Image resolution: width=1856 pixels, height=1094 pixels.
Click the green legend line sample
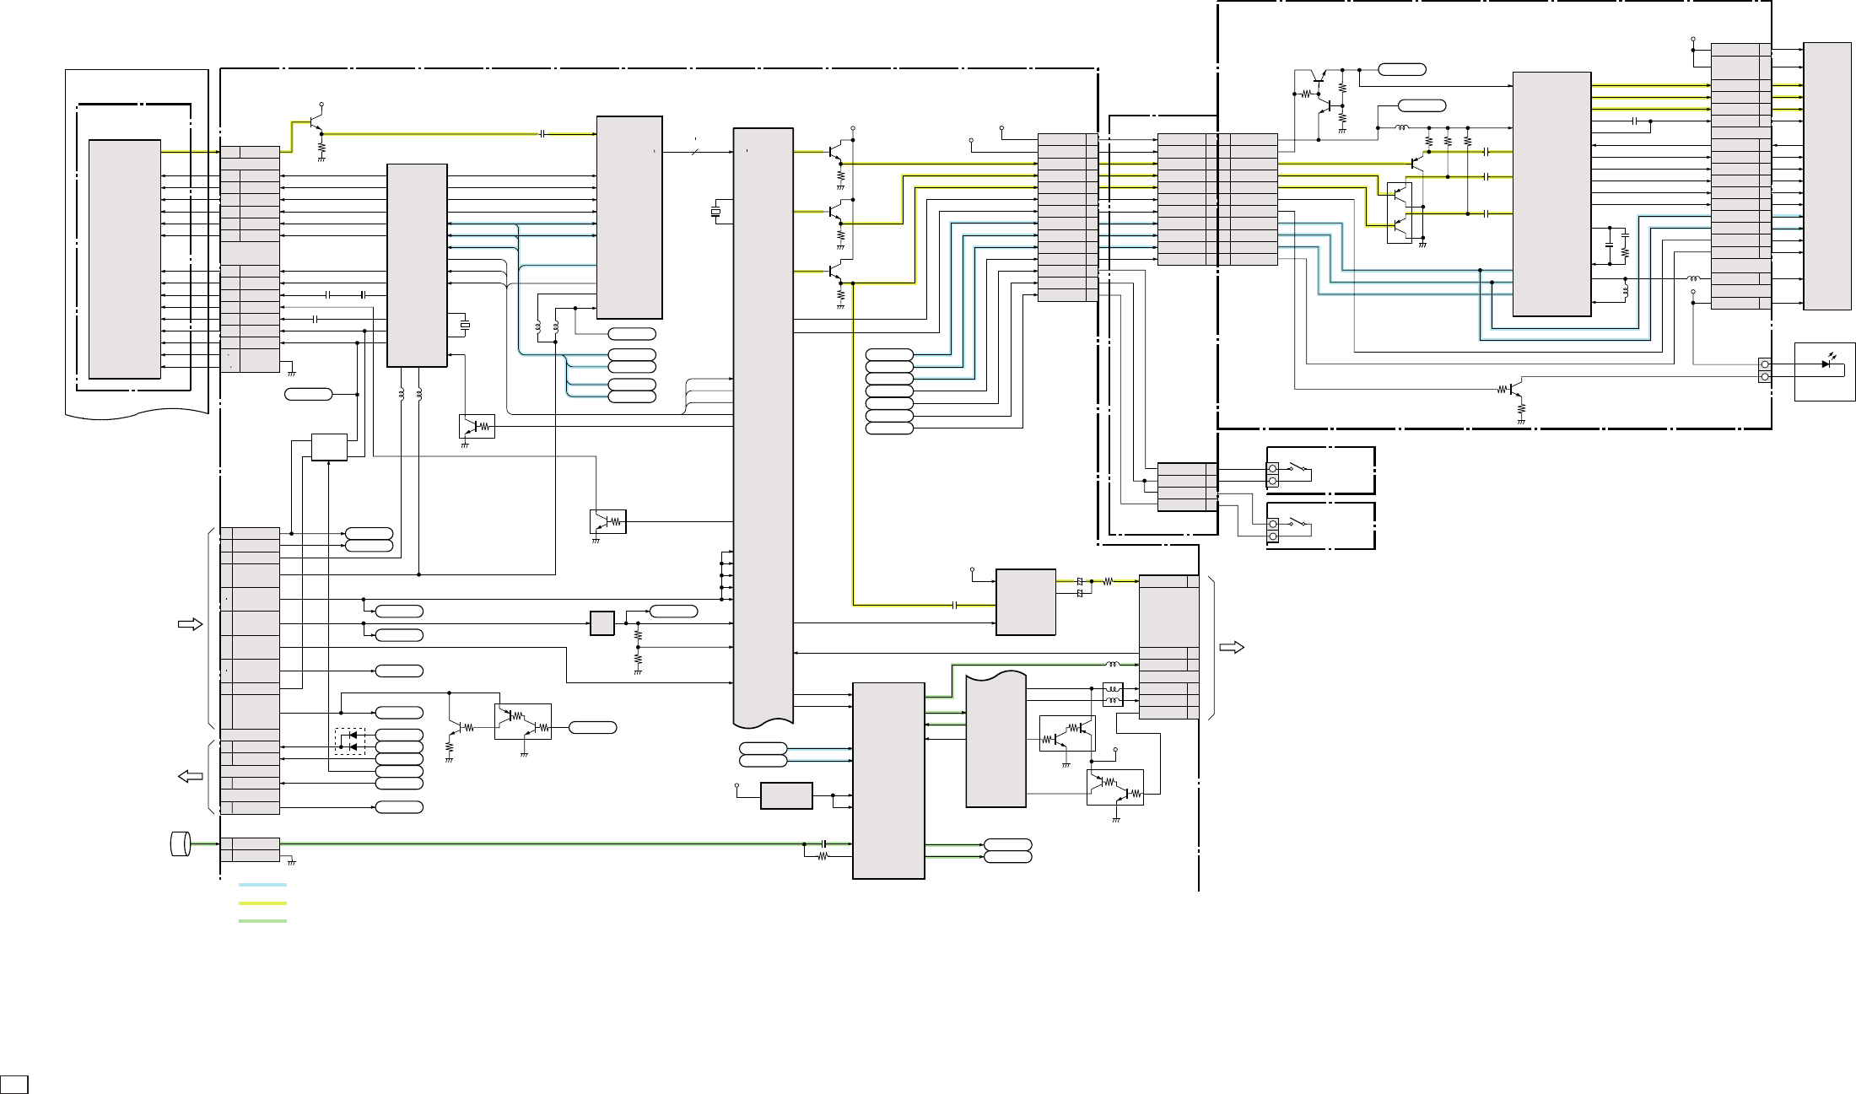tap(262, 920)
